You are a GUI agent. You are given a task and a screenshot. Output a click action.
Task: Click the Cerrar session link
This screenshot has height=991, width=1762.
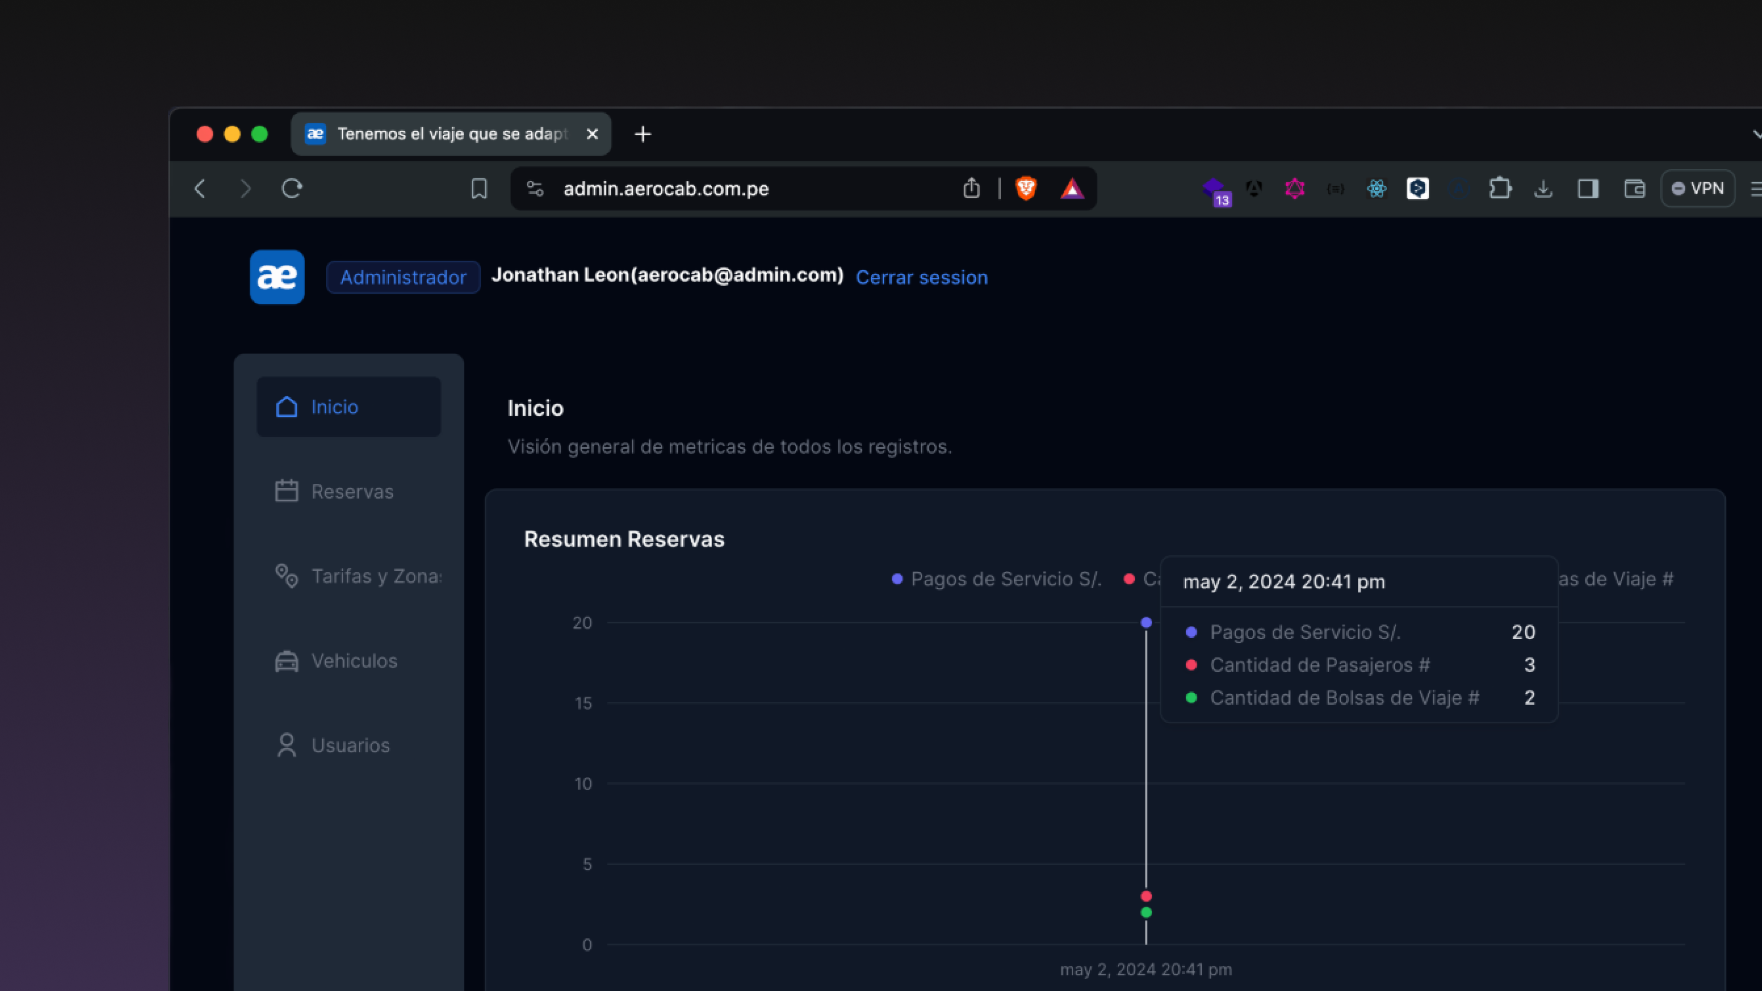point(921,277)
